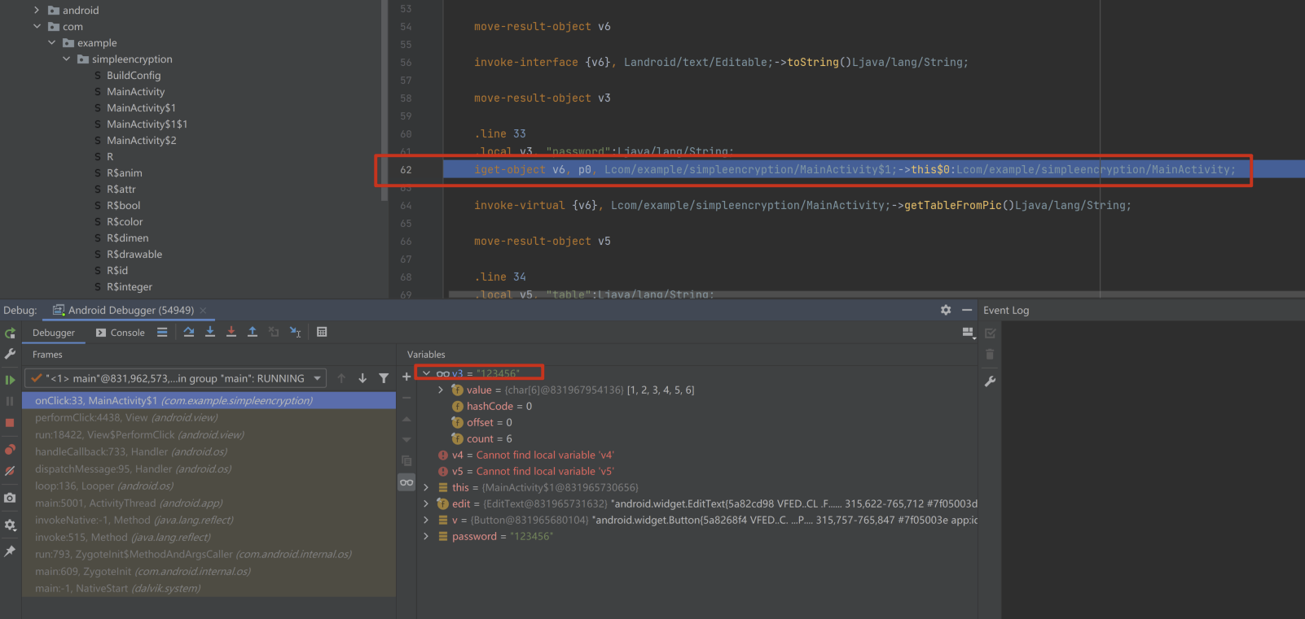Restore layout icon in debugger toolbar
1305x619 pixels.
click(x=969, y=333)
